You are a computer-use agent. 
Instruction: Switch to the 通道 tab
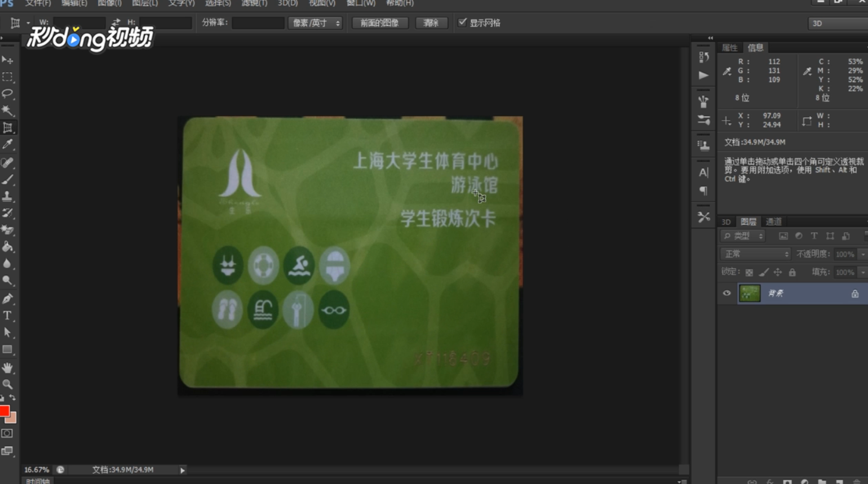click(773, 222)
